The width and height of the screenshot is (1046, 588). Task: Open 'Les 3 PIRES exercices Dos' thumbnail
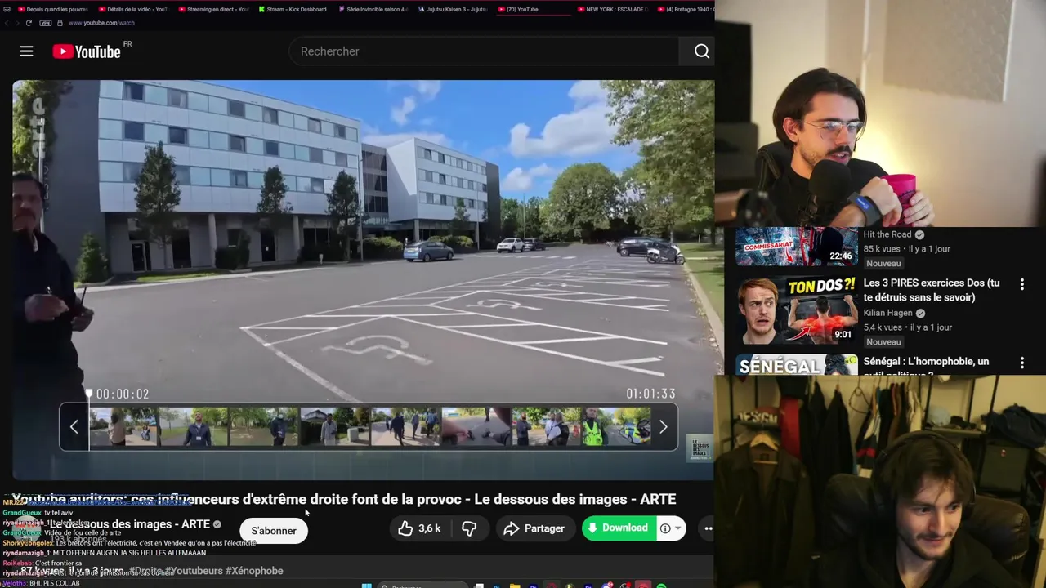click(797, 311)
